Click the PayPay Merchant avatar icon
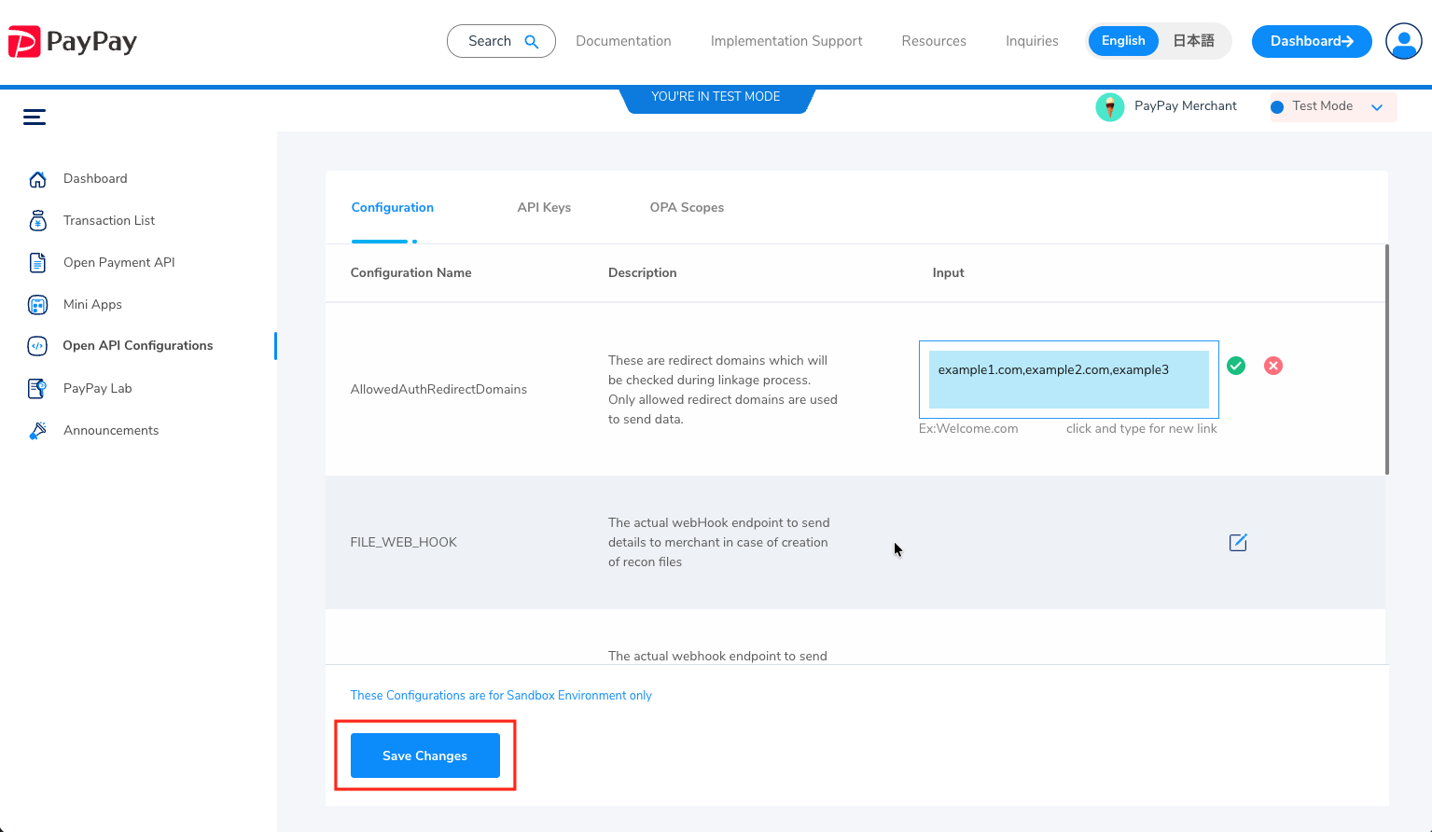The height and width of the screenshot is (832, 1432). click(x=1109, y=107)
